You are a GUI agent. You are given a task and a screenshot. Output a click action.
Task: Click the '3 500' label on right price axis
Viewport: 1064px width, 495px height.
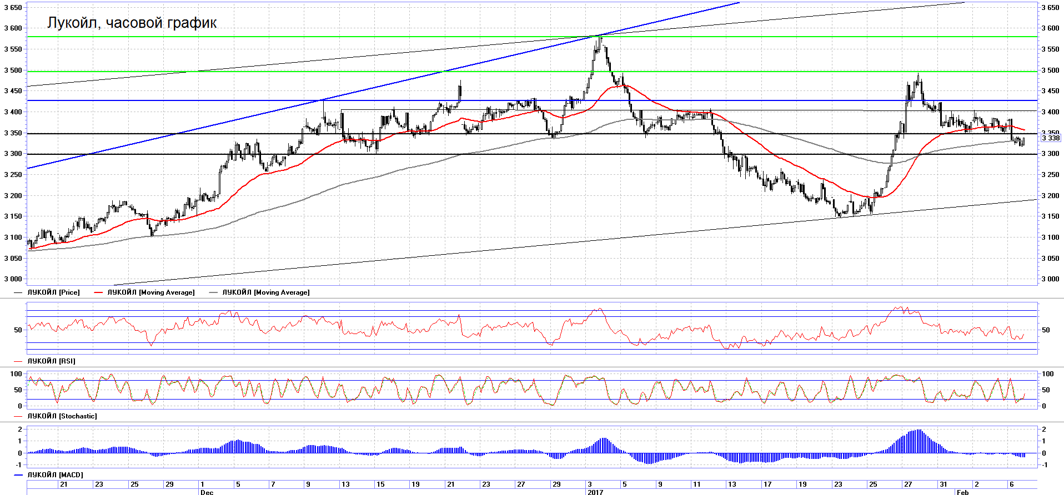1050,70
